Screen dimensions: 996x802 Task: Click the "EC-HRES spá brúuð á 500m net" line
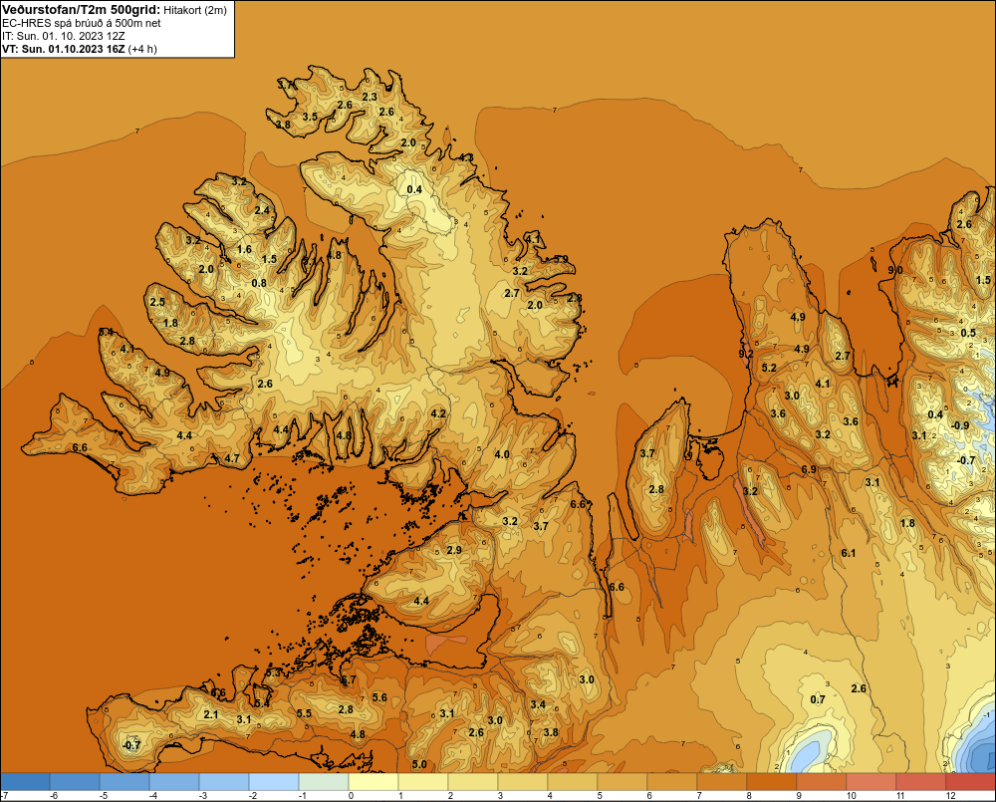[82, 24]
